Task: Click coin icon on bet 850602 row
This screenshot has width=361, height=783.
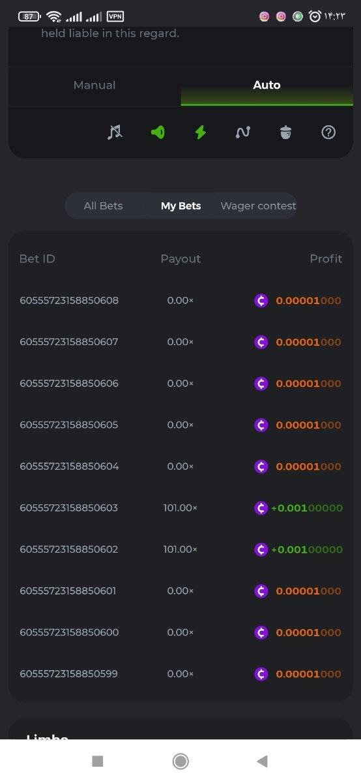Action: (x=261, y=549)
